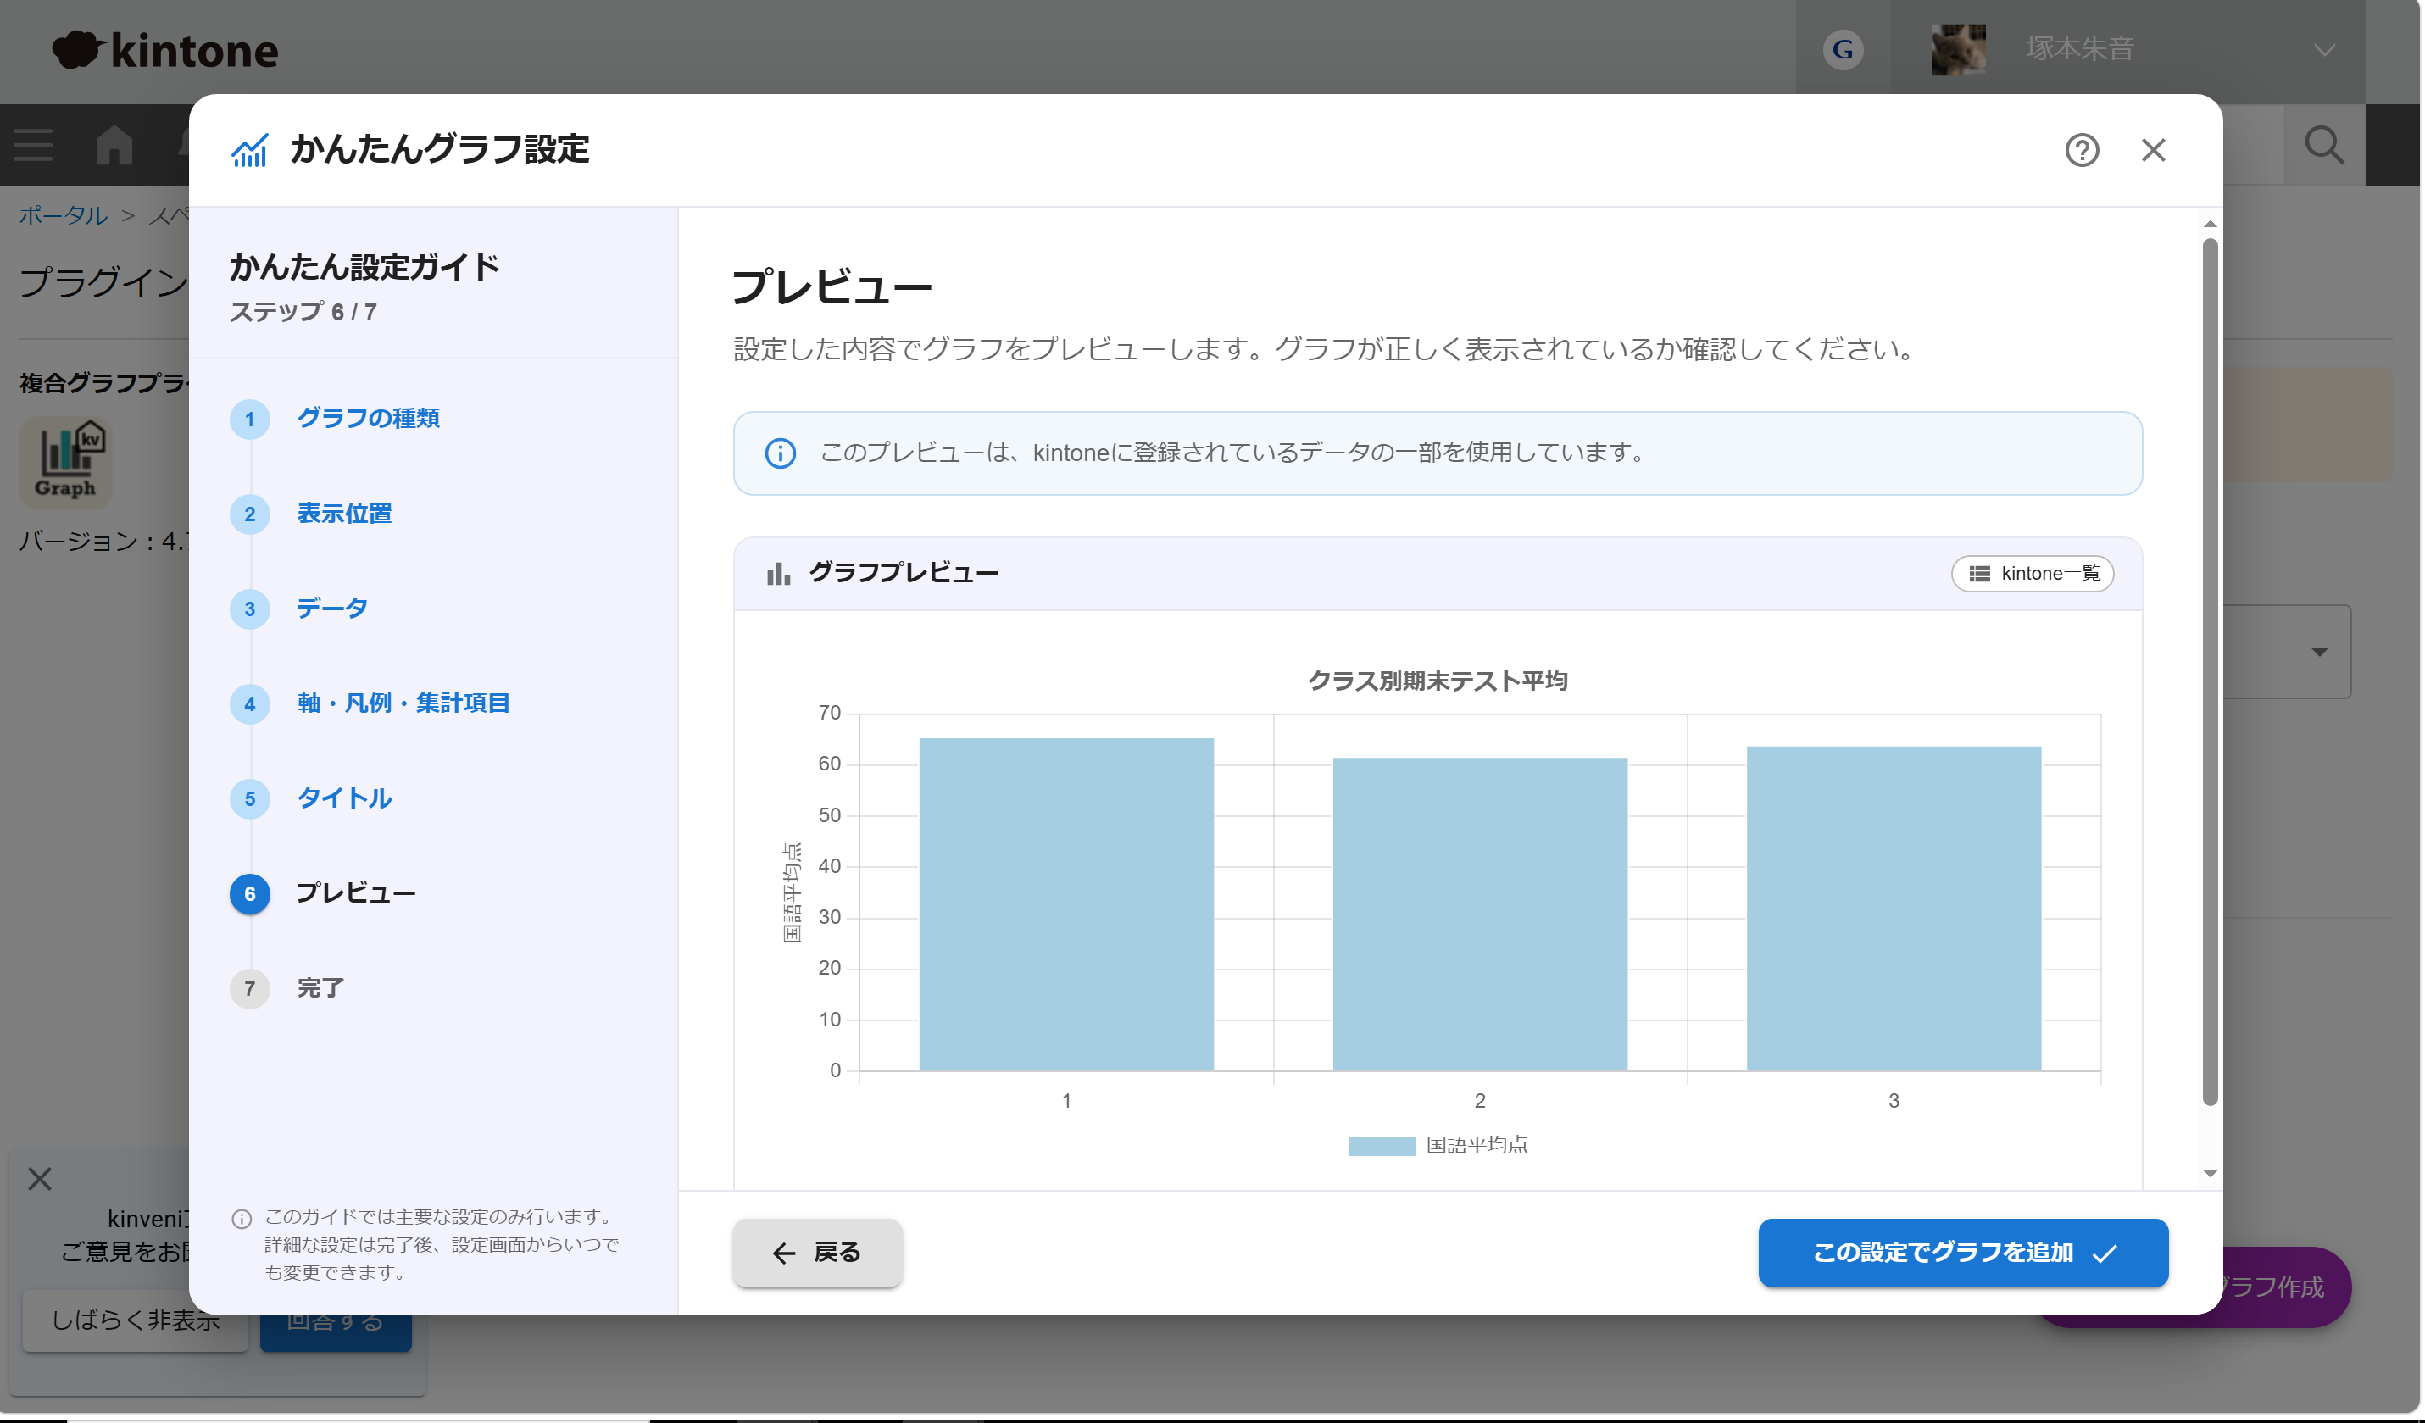Close the kinveni feedback popup
Screen dimensions: 2425x1423
[x=40, y=1179]
